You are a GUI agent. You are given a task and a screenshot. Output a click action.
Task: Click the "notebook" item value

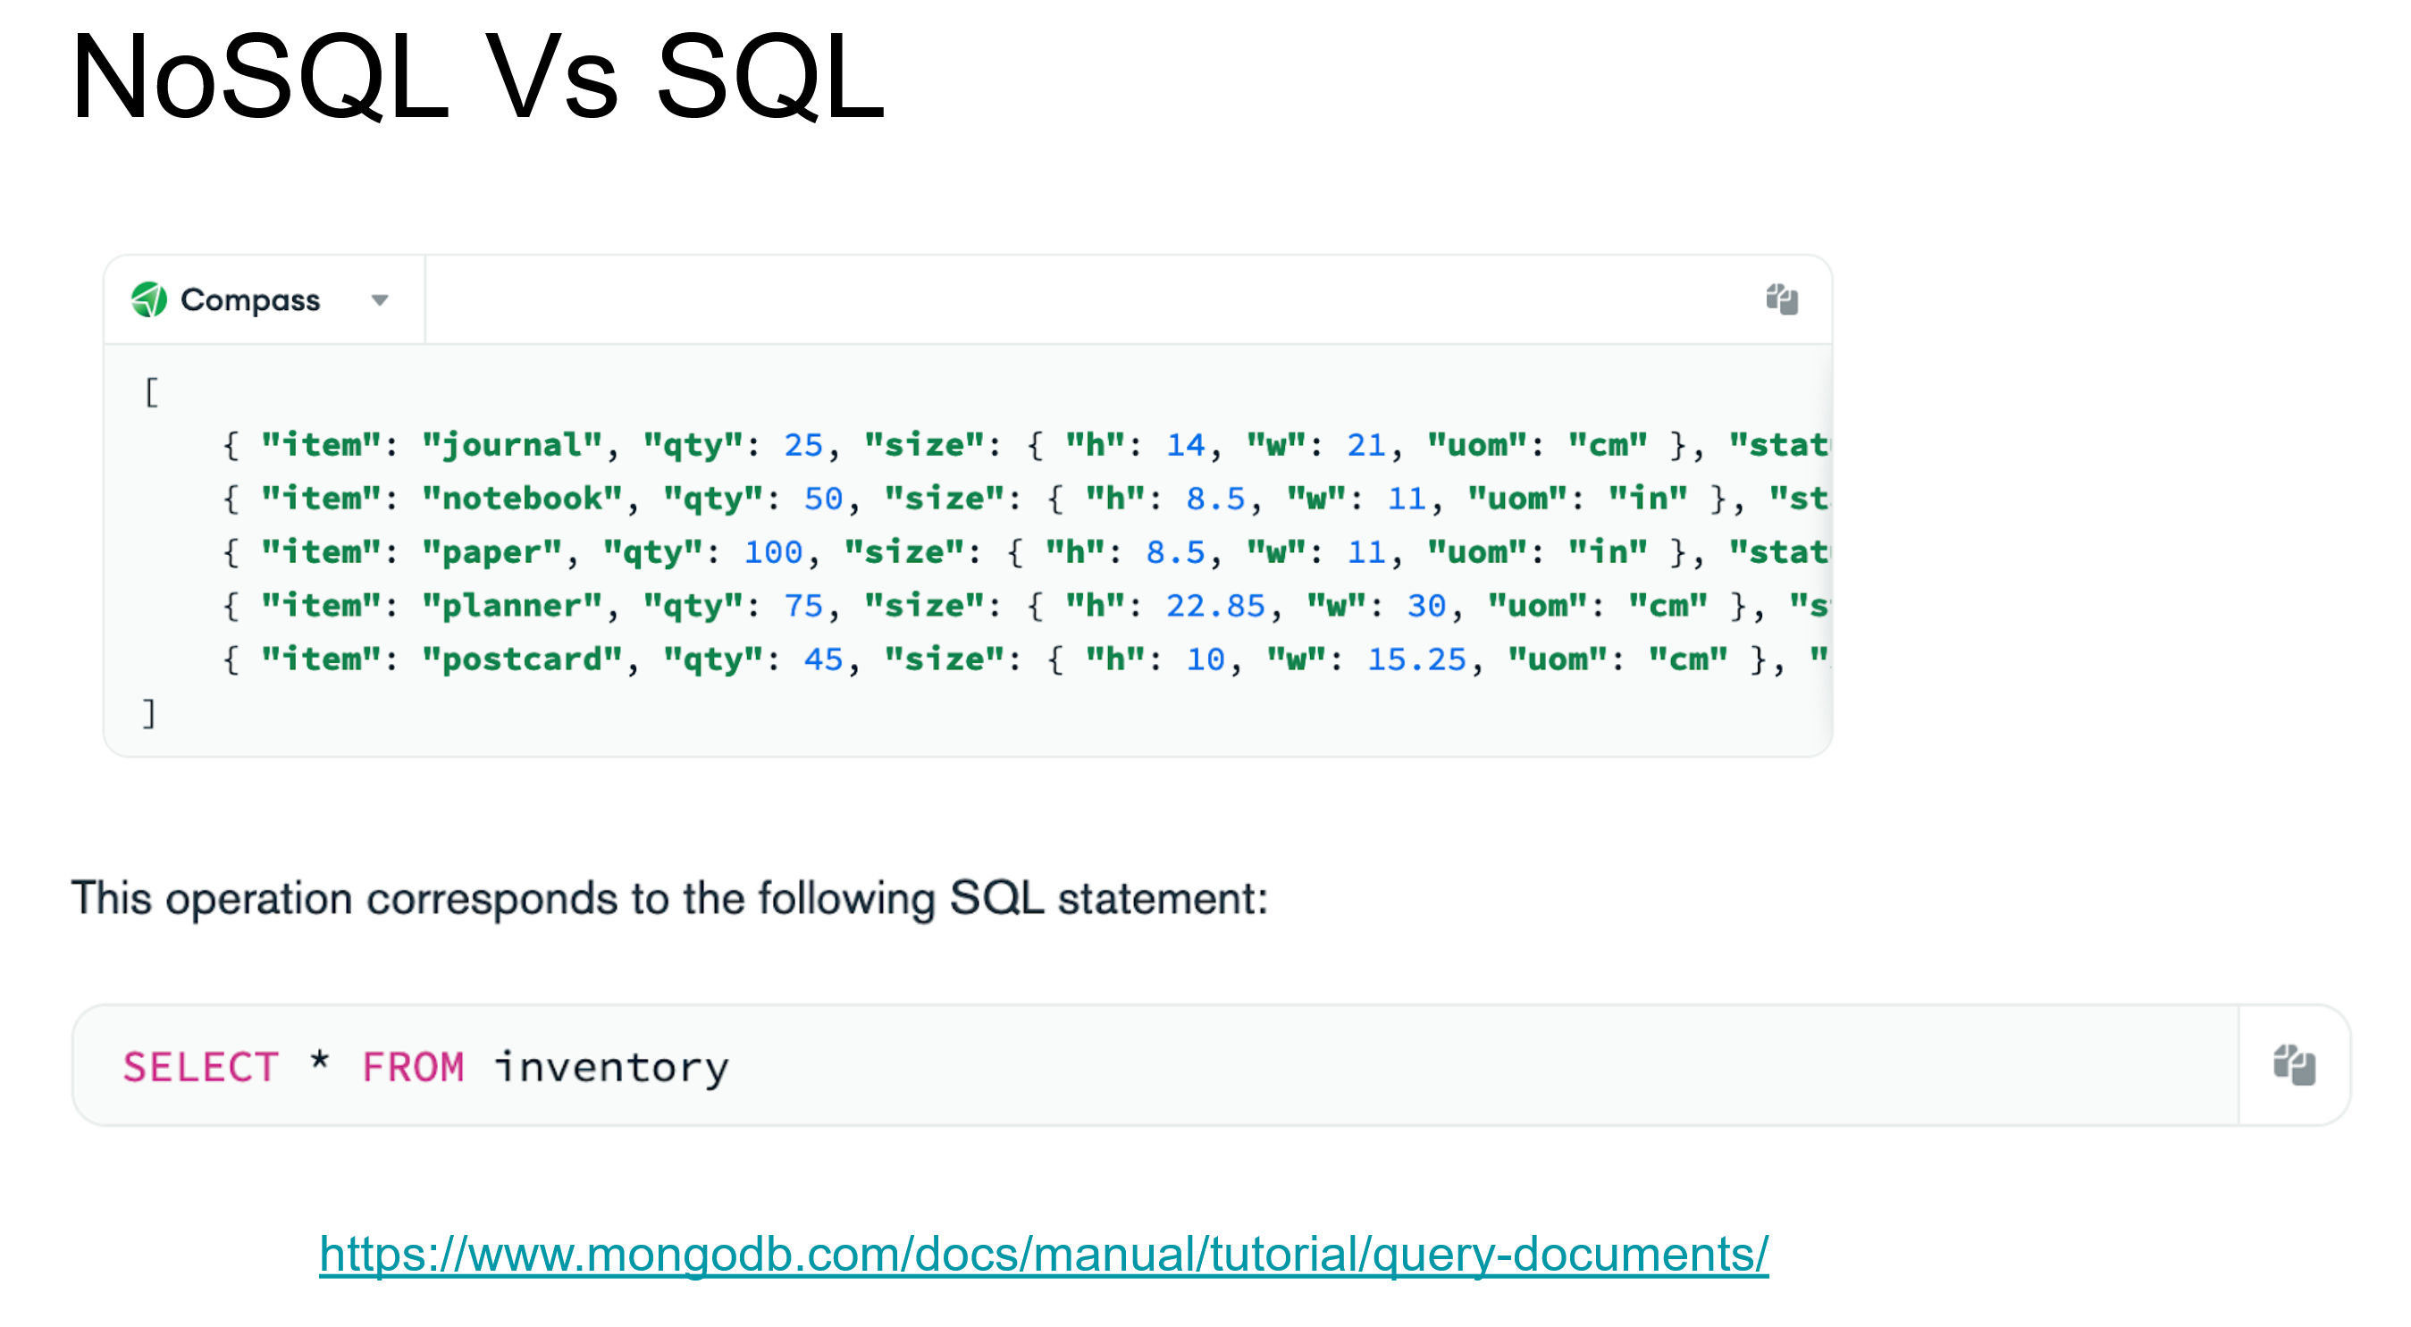522,498
